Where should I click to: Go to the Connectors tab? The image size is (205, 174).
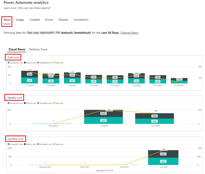81,20
